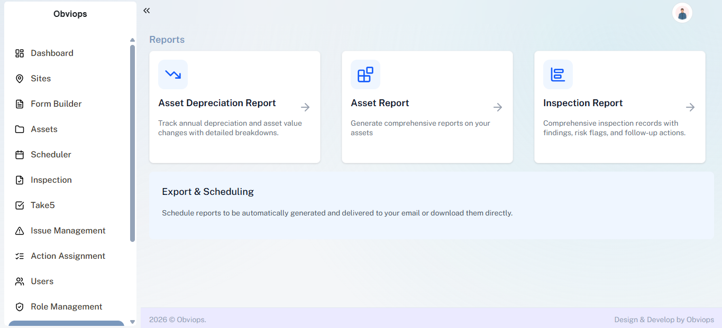The width and height of the screenshot is (722, 328).
Task: Click the Role Management shield icon
Action: point(20,307)
